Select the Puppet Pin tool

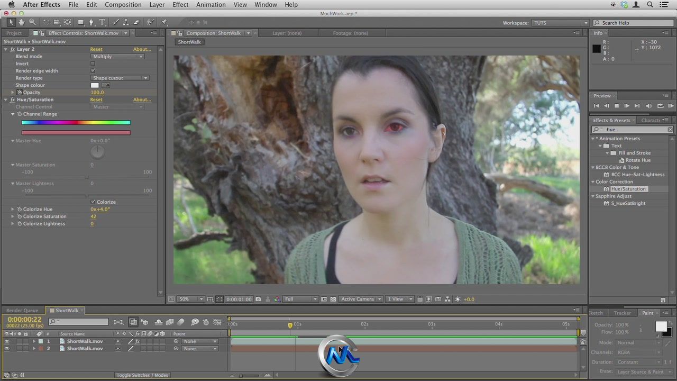pyautogui.click(x=164, y=22)
